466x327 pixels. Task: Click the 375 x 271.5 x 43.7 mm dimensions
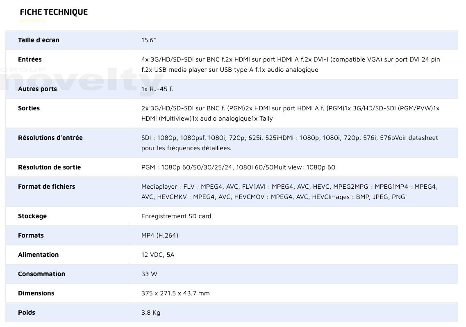point(175,293)
